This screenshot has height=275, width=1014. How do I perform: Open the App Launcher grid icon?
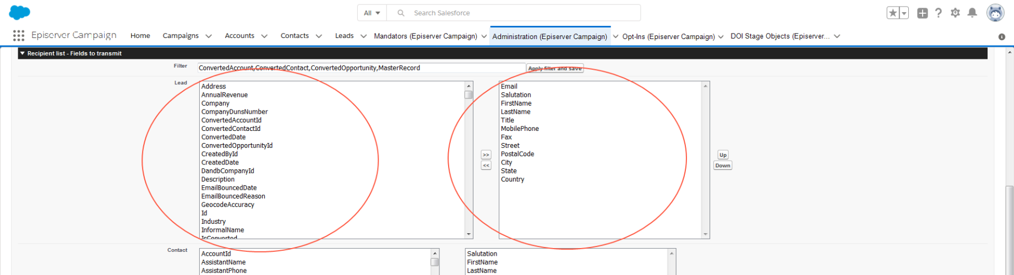pyautogui.click(x=19, y=36)
